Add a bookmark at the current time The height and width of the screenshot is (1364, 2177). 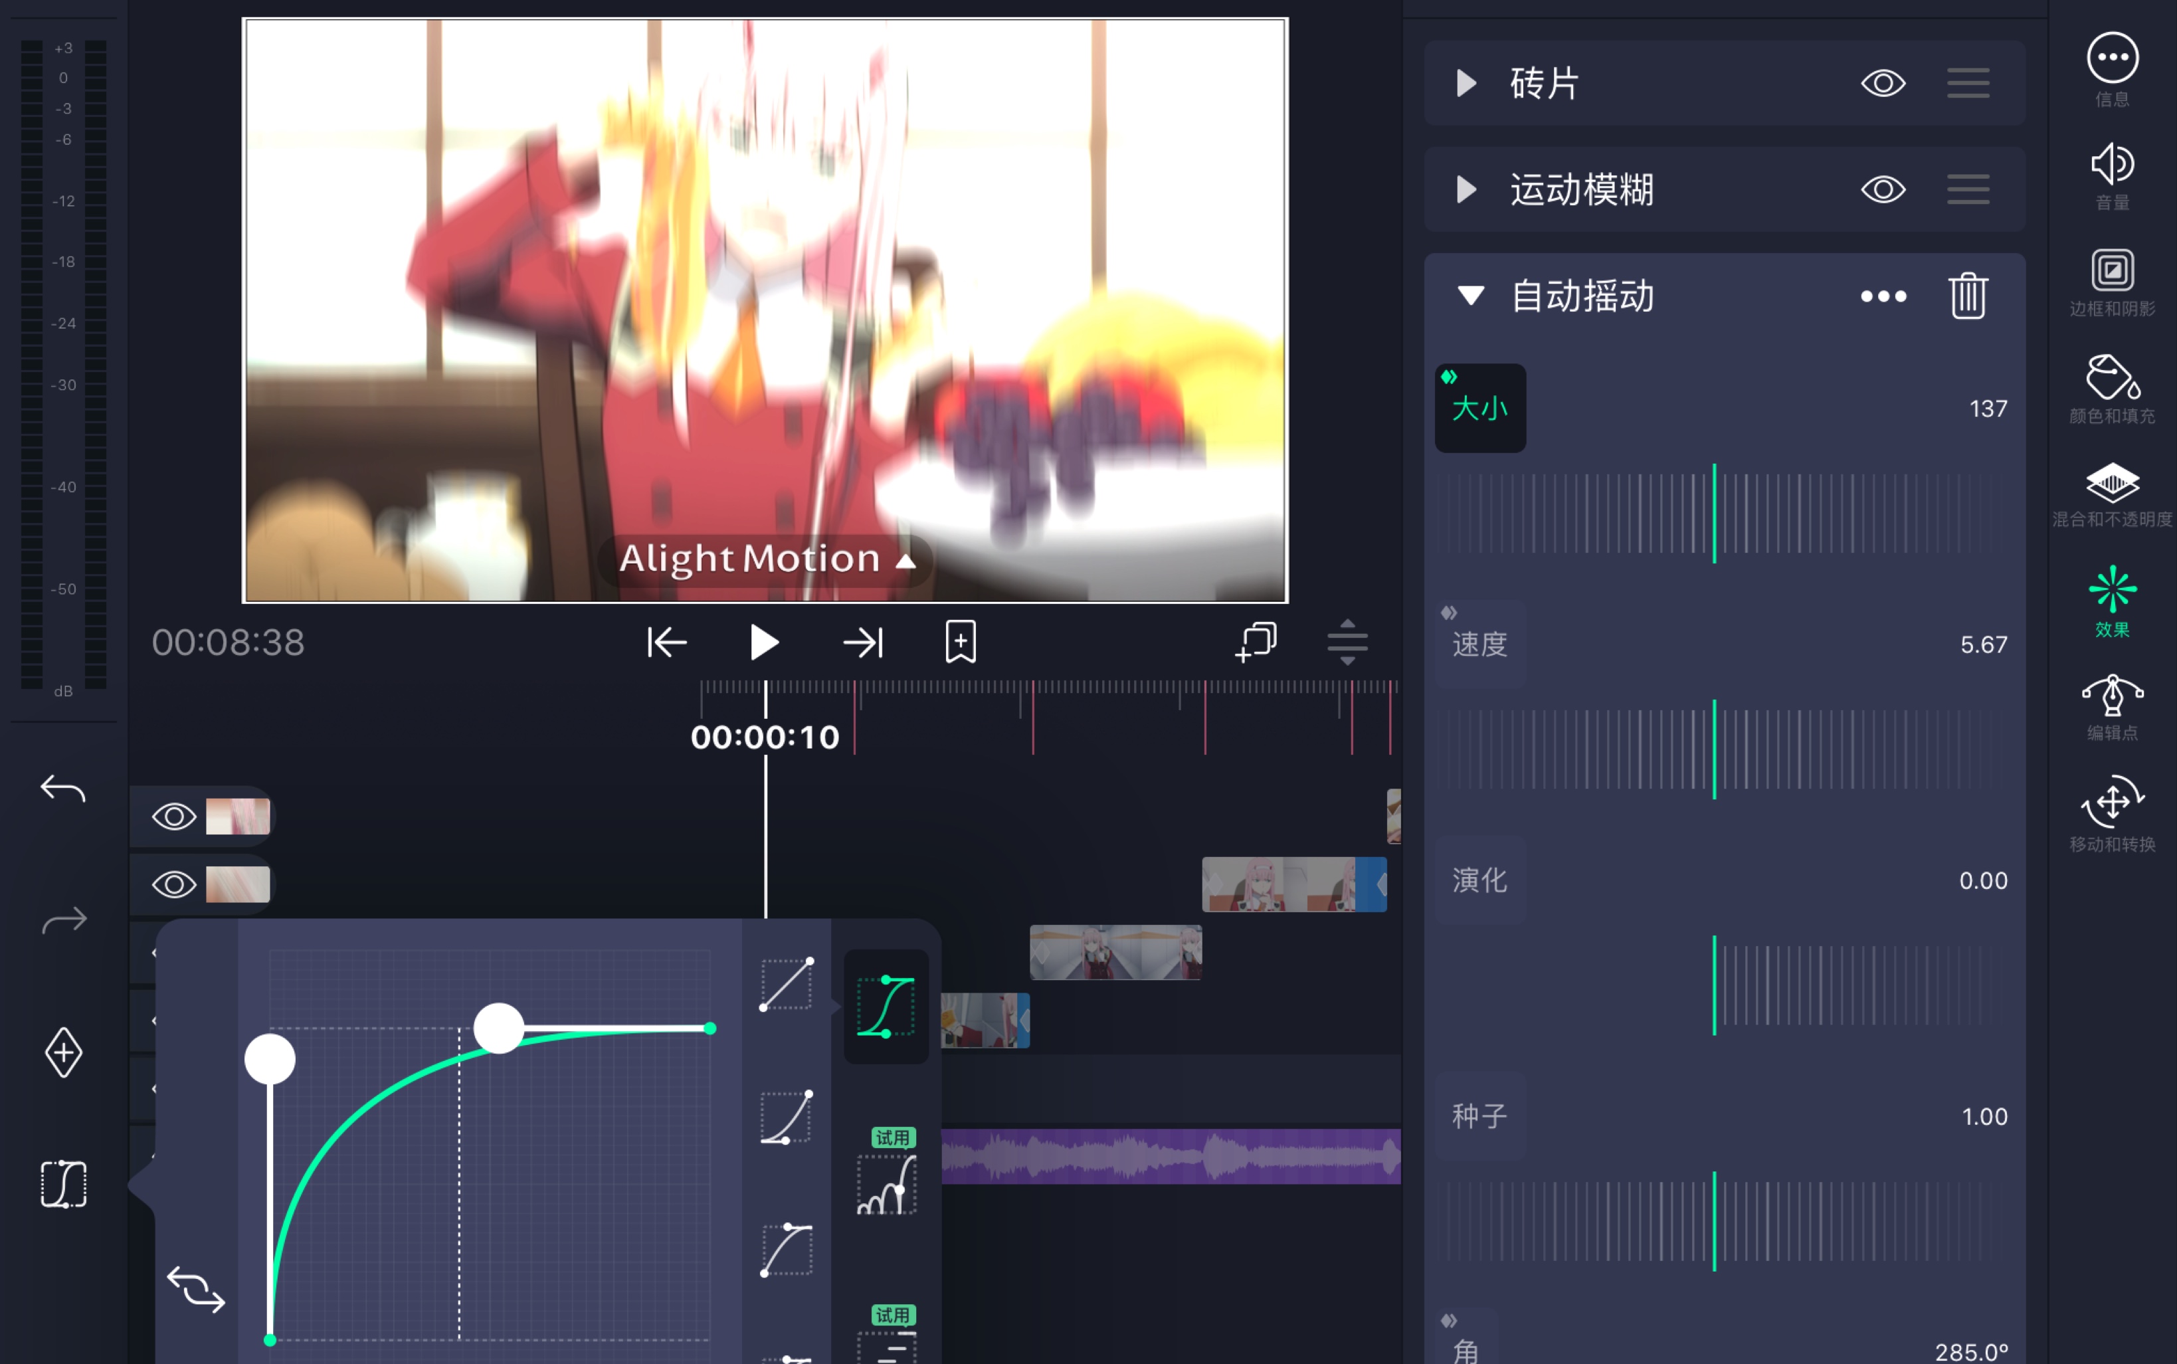[x=961, y=642]
